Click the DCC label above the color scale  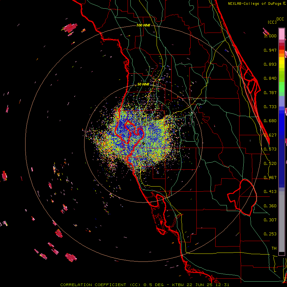[280, 19]
